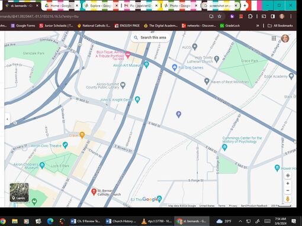Viewport: 302px width, 226px height.
Task: Show hidden system tray icons
Action: [x=240, y=221]
